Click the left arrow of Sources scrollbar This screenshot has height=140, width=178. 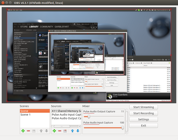coord(53,126)
